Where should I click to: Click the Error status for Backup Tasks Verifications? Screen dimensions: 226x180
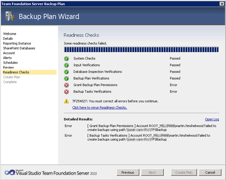[173, 92]
